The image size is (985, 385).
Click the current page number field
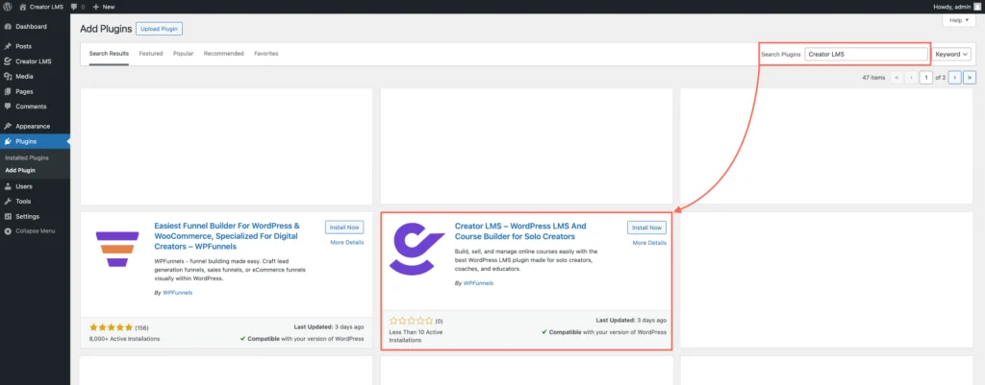coord(926,78)
